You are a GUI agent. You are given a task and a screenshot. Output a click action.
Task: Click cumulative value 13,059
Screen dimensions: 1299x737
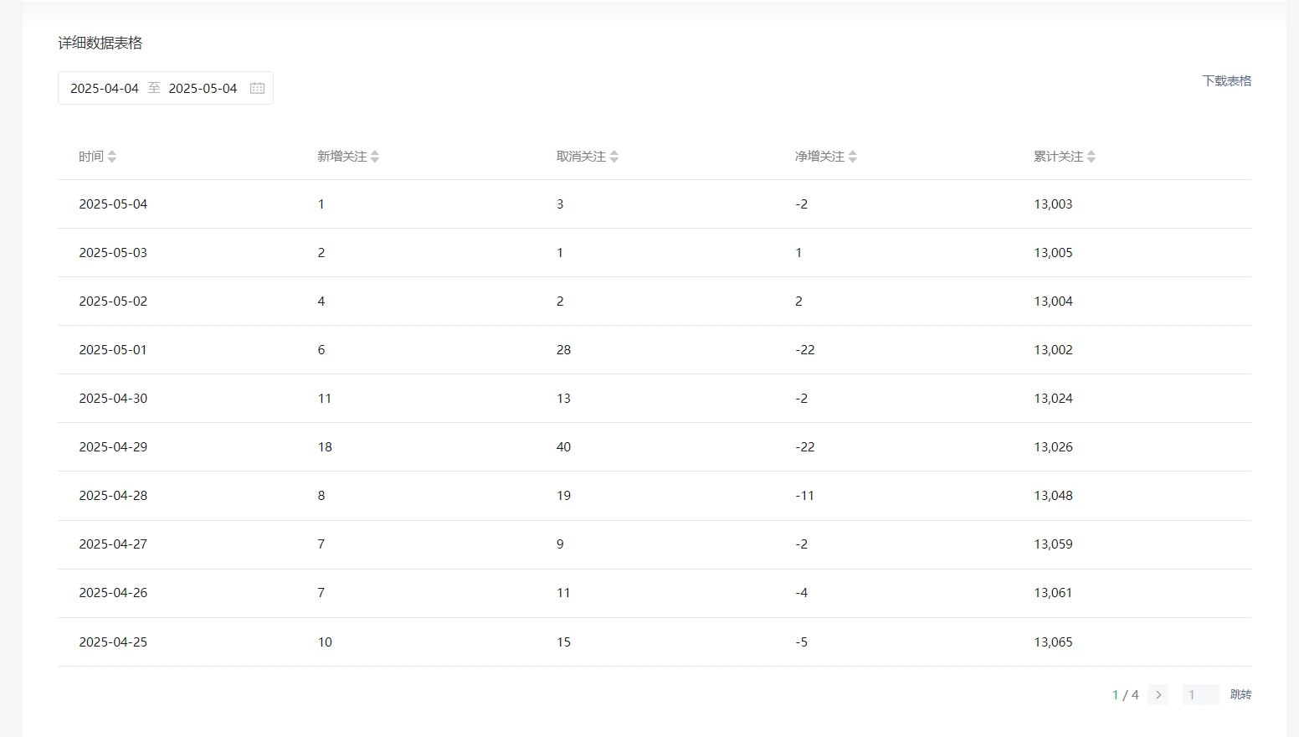(x=1053, y=544)
